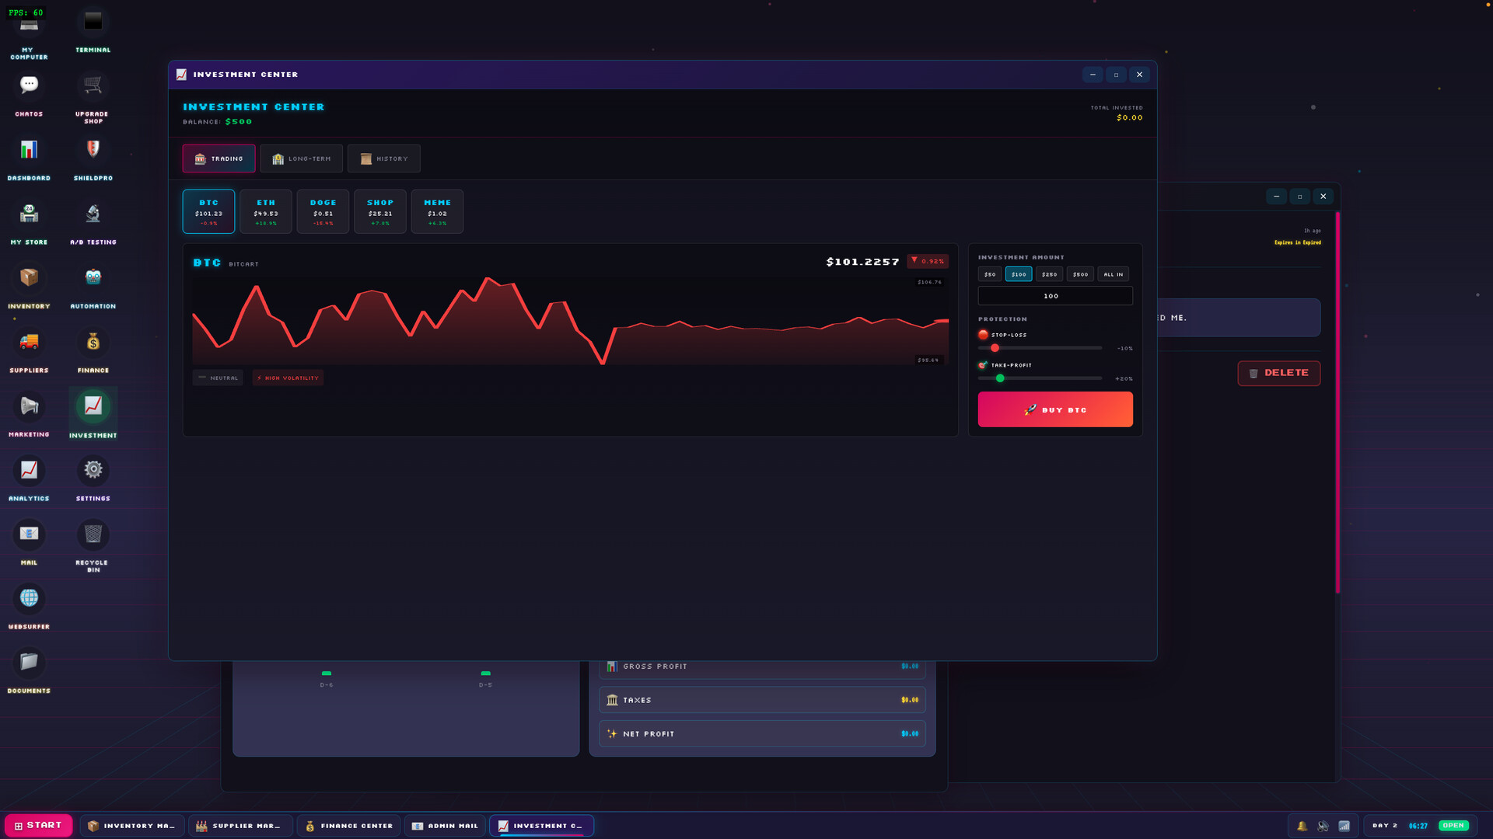Viewport: 1493px width, 839px height.
Task: Open the Recycle Bin
Action: pos(93,533)
